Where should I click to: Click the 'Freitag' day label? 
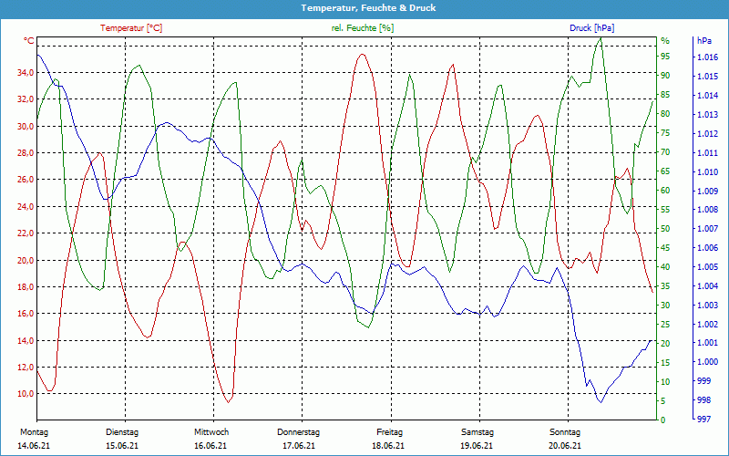[390, 432]
